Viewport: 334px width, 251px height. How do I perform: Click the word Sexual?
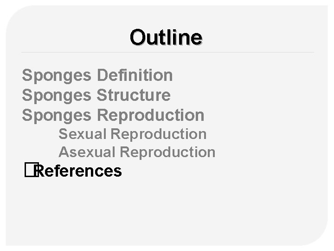point(83,134)
